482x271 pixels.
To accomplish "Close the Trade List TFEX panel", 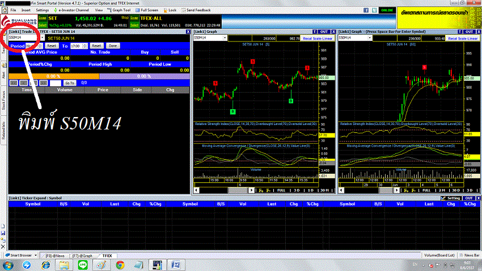I will coord(188,32).
